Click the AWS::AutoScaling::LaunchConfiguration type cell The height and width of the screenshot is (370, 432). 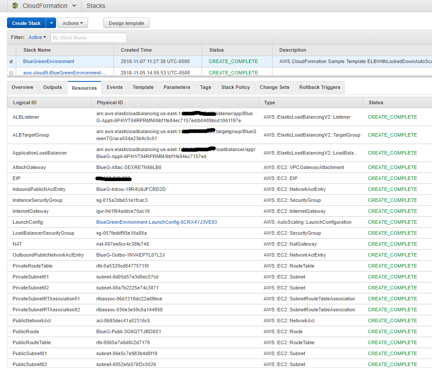[308, 222]
